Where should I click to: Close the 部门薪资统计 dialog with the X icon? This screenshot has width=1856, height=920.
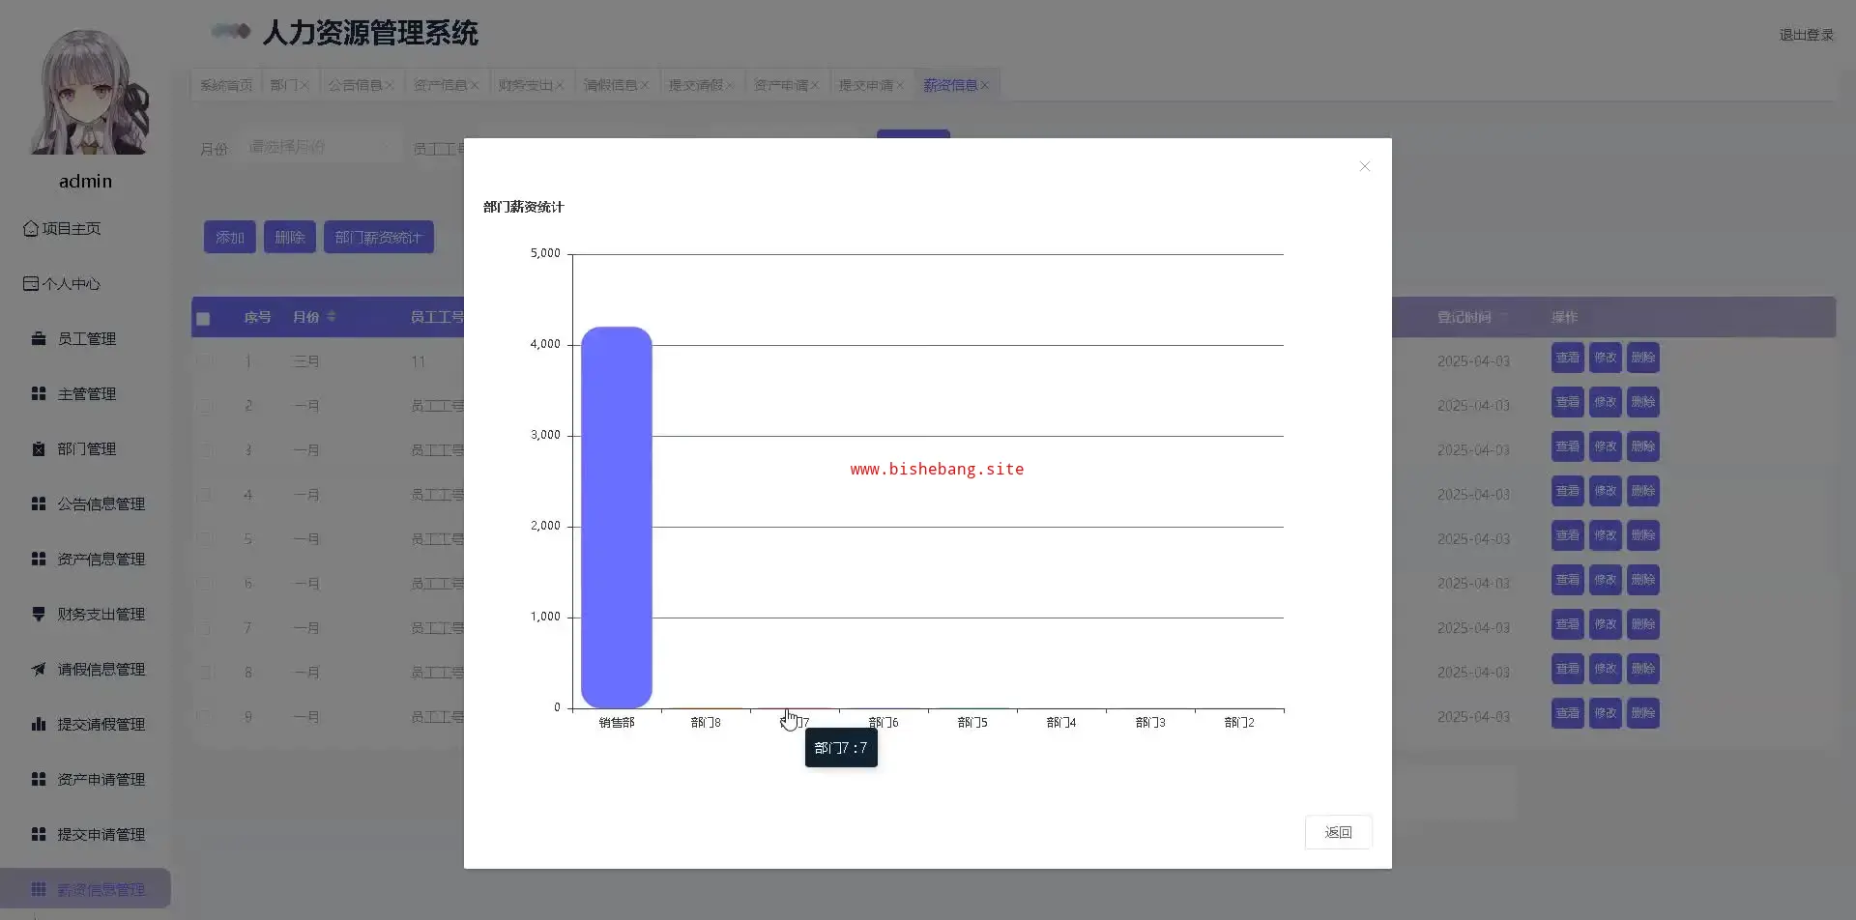click(x=1364, y=166)
